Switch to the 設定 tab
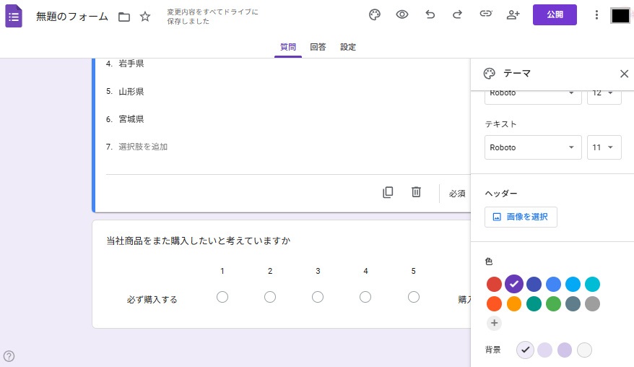The image size is (634, 367). tap(348, 47)
